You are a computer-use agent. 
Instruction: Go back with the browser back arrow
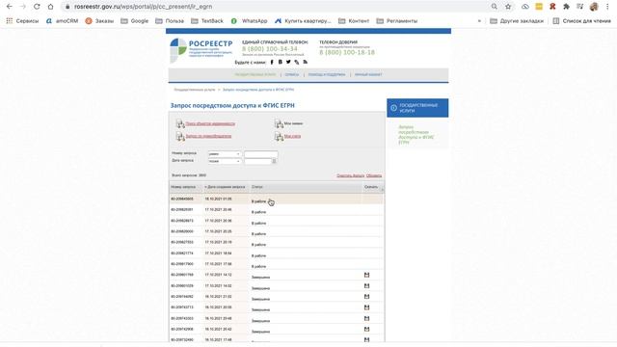pos(10,7)
